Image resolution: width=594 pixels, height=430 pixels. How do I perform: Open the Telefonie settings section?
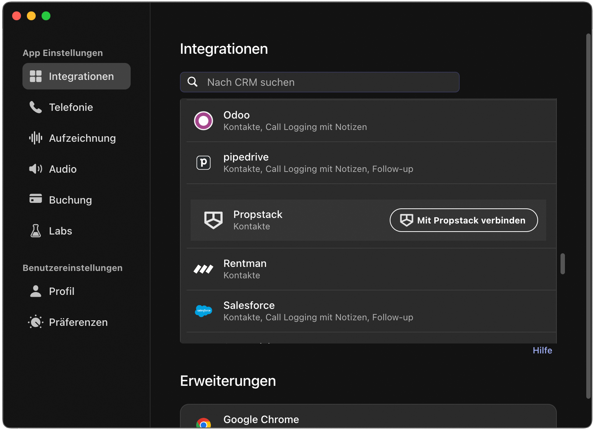(x=77, y=107)
